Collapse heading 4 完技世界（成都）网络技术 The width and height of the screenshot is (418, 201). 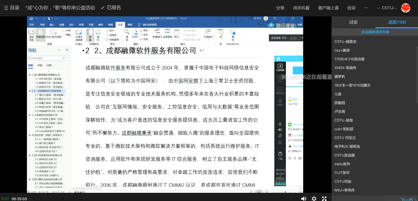[x=30, y=135]
